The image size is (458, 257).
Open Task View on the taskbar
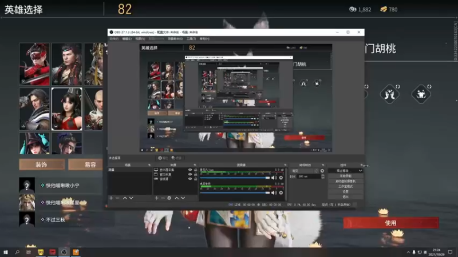point(29,252)
